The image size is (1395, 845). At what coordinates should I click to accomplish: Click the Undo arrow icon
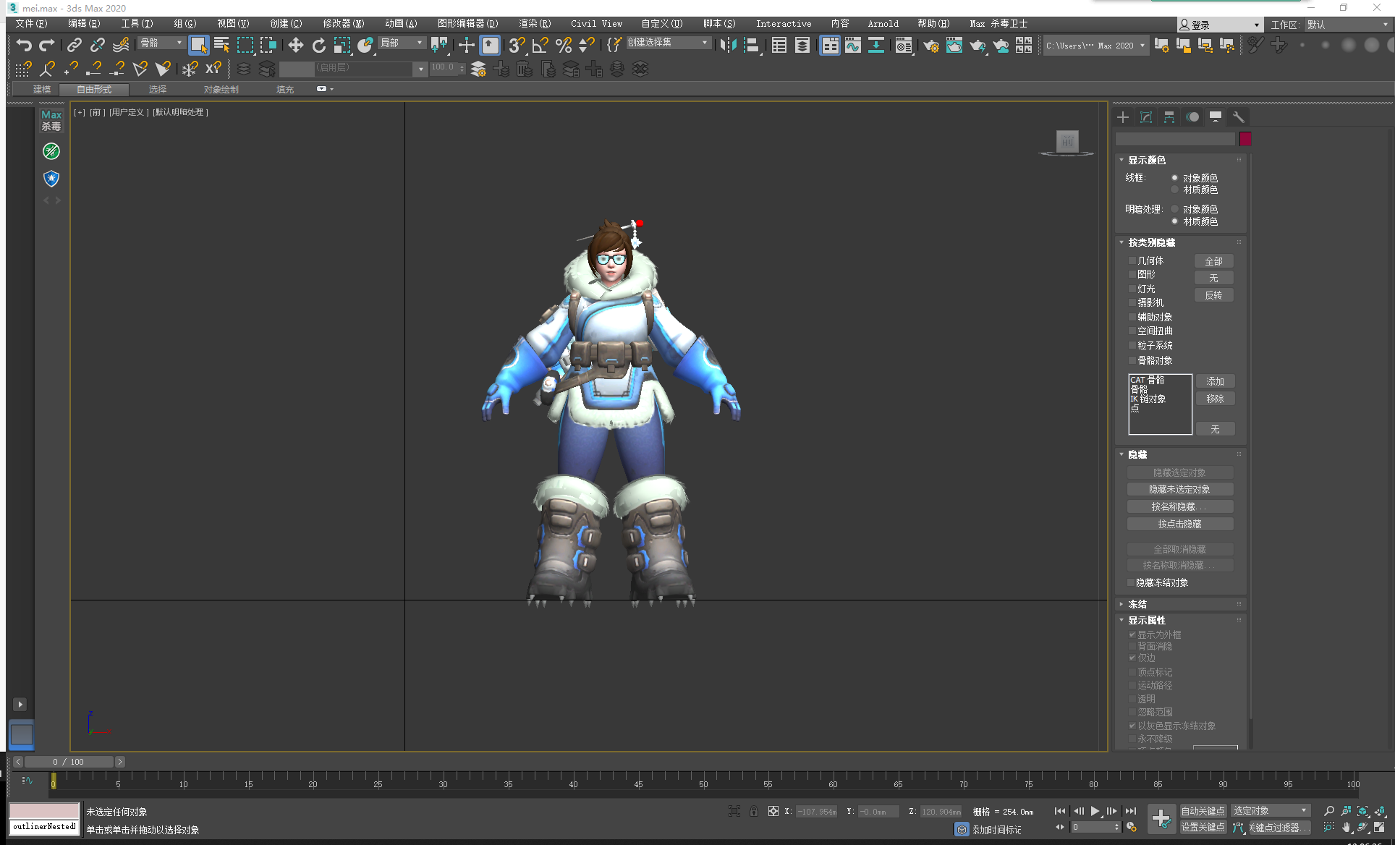(x=24, y=46)
